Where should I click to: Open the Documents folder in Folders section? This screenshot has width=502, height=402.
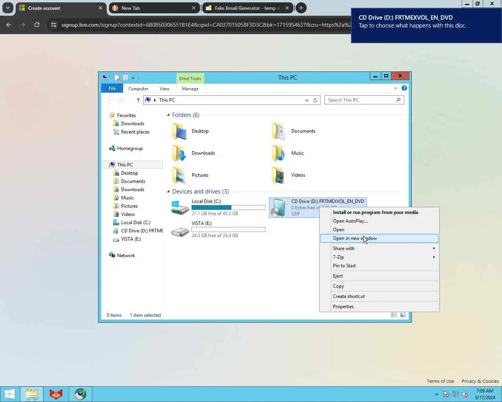point(279,131)
